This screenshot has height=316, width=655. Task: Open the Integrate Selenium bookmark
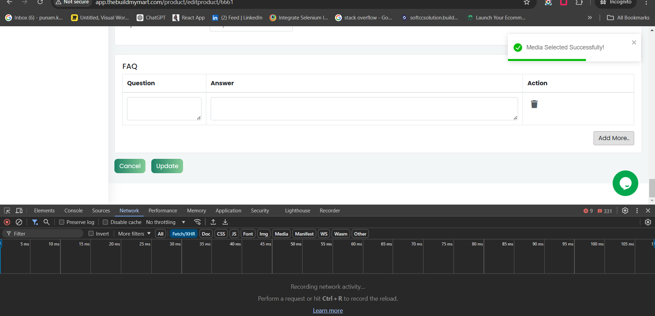point(299,18)
